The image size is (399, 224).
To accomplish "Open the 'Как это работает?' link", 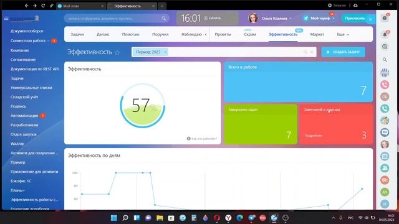I will 204,139.
